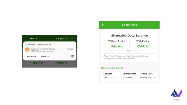Tap the Contact column header

click(x=108, y=74)
